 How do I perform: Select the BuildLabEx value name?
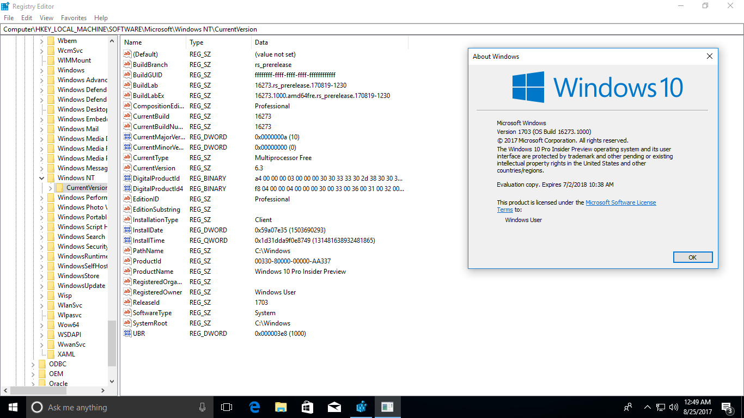(x=148, y=95)
